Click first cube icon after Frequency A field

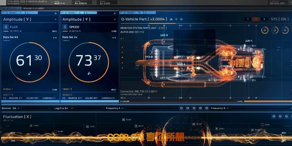pyautogui.click(x=181, y=108)
